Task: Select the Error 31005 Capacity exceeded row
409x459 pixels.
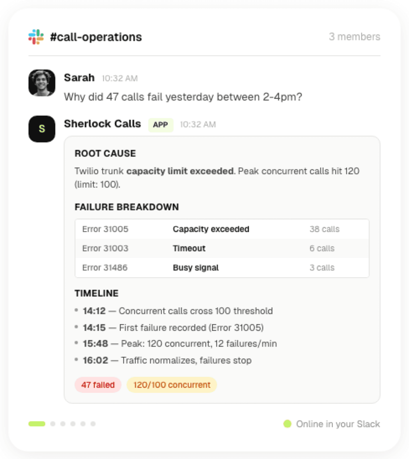Action: pos(222,229)
